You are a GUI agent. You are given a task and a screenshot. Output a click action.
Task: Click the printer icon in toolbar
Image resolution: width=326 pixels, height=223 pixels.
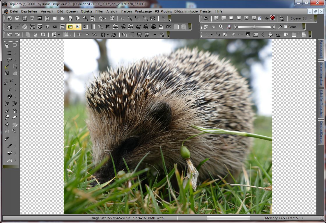[x=101, y=18]
